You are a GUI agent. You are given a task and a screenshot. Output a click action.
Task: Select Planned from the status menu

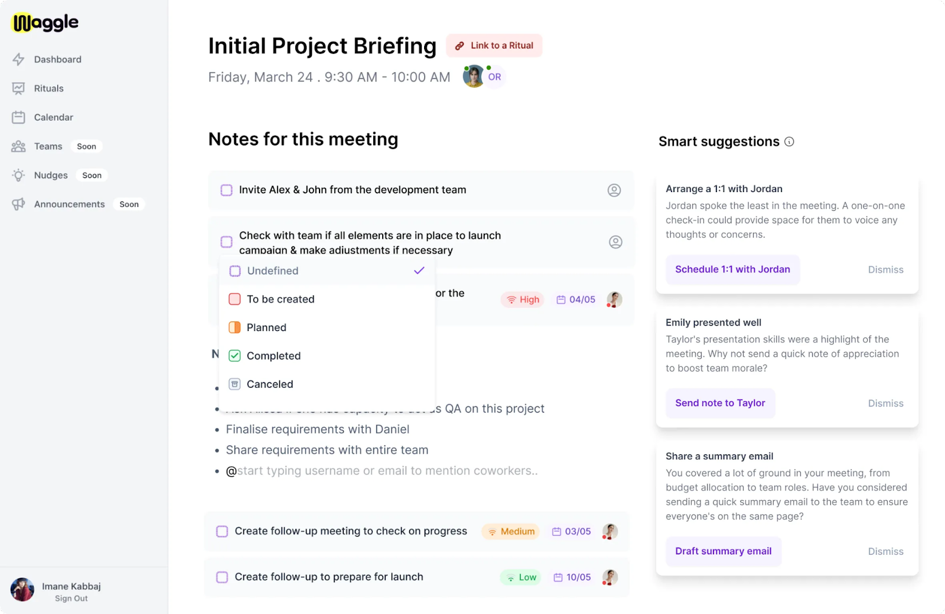point(266,327)
